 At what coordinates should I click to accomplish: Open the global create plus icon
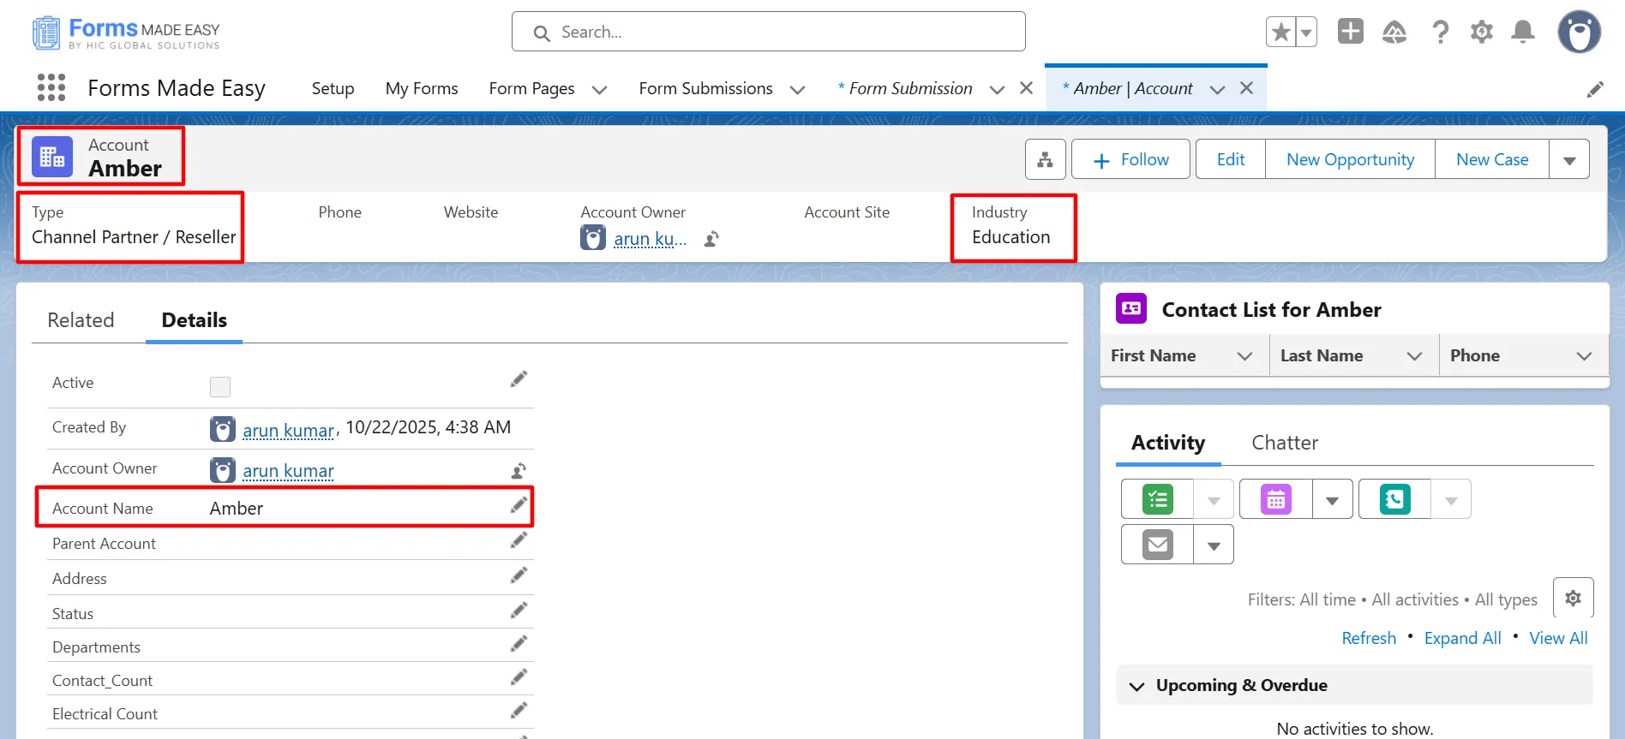click(1350, 32)
